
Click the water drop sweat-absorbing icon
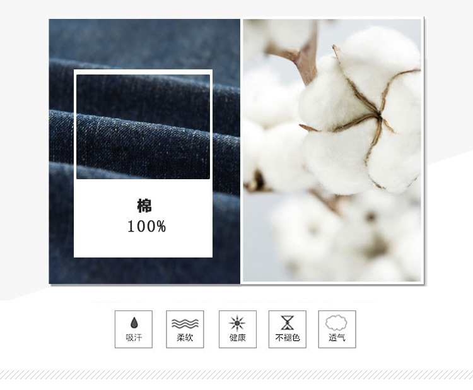134,322
